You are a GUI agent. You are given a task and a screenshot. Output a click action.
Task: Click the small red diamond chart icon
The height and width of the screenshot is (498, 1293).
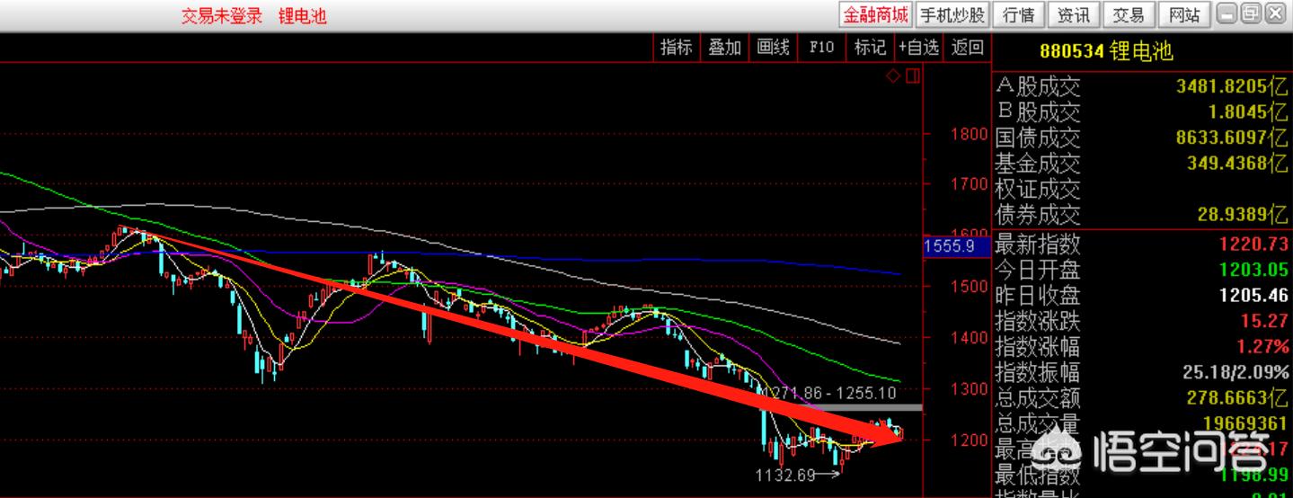tap(893, 76)
